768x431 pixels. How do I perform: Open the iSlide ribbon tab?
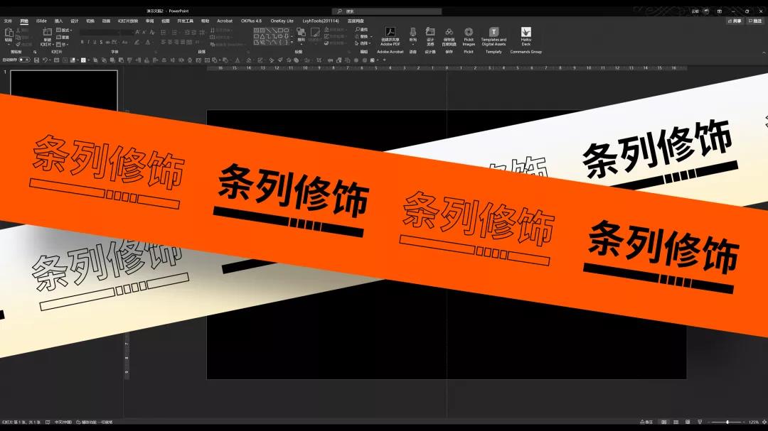[x=41, y=21]
